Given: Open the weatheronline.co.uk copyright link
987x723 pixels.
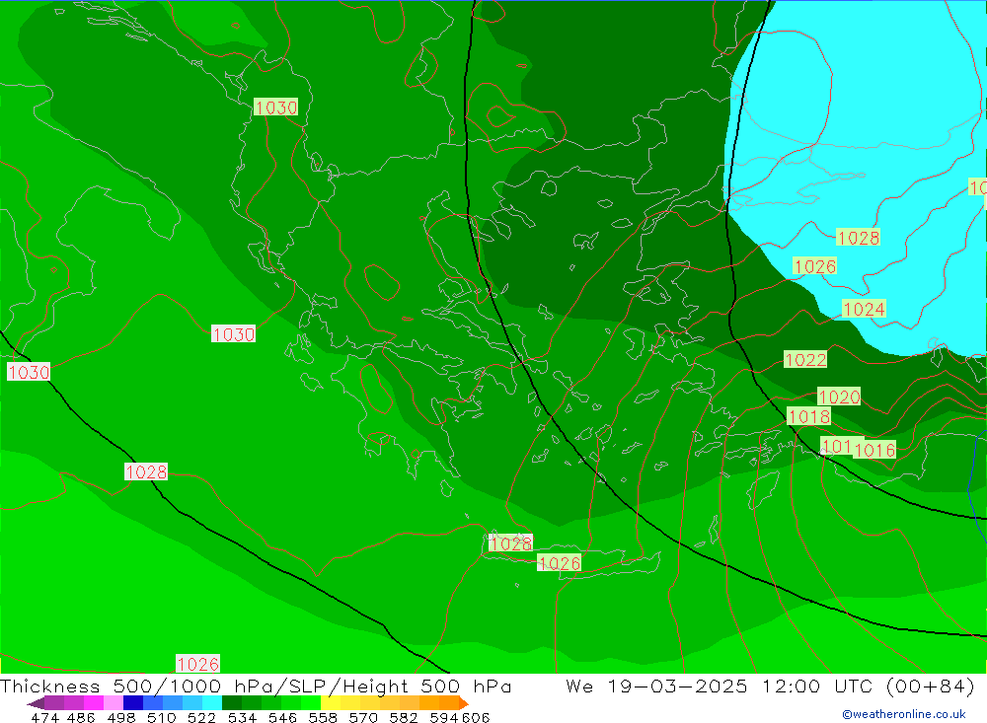Looking at the screenshot, I should 903,714.
